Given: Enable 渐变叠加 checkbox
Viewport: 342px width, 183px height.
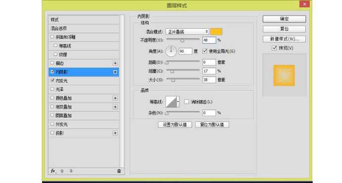Looking at the screenshot, I should [53, 107].
